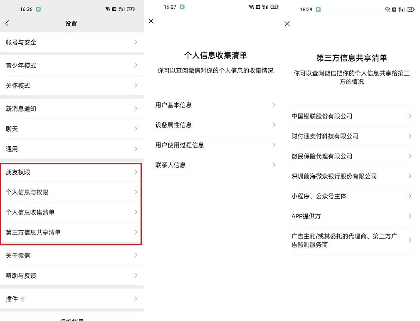Expand chevron on 中国银联股份有限公司 row
This screenshot has height=321, width=420.
tap(410, 116)
